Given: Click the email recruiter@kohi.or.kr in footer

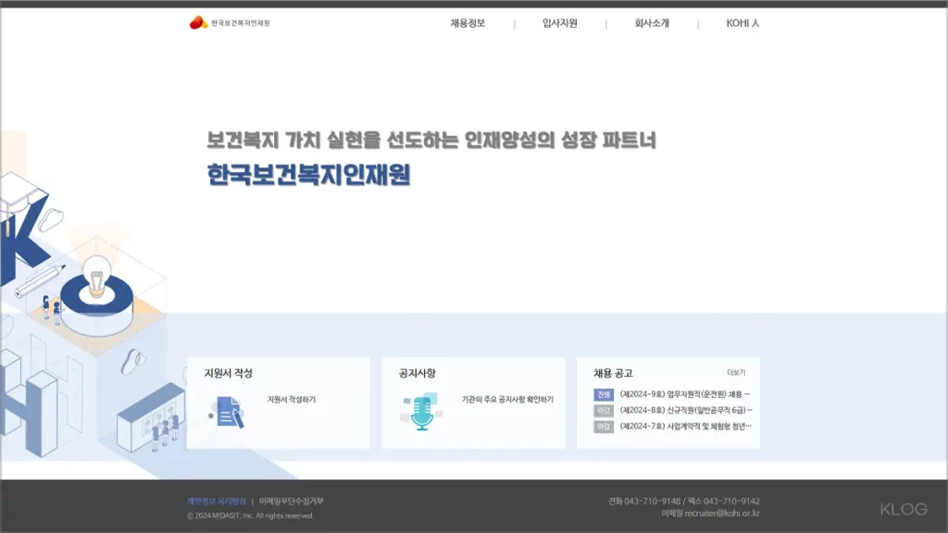Looking at the screenshot, I should [722, 513].
